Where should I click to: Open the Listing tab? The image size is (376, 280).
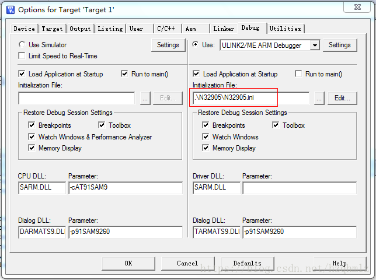(x=110, y=29)
